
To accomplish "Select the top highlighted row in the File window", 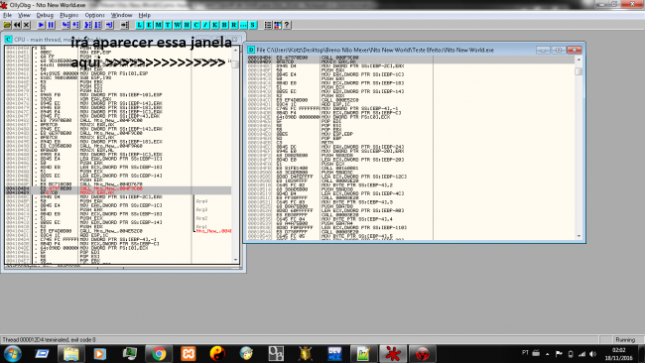I will (411, 58).
